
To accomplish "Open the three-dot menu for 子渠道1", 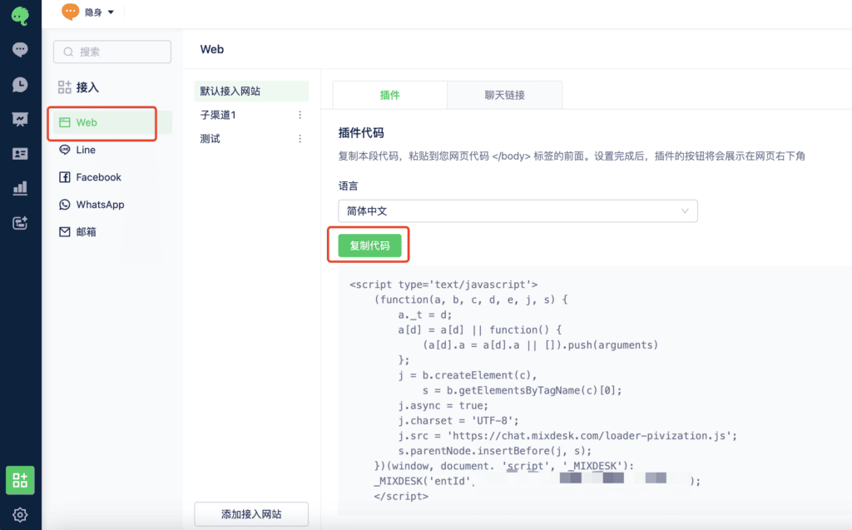I will click(x=300, y=115).
